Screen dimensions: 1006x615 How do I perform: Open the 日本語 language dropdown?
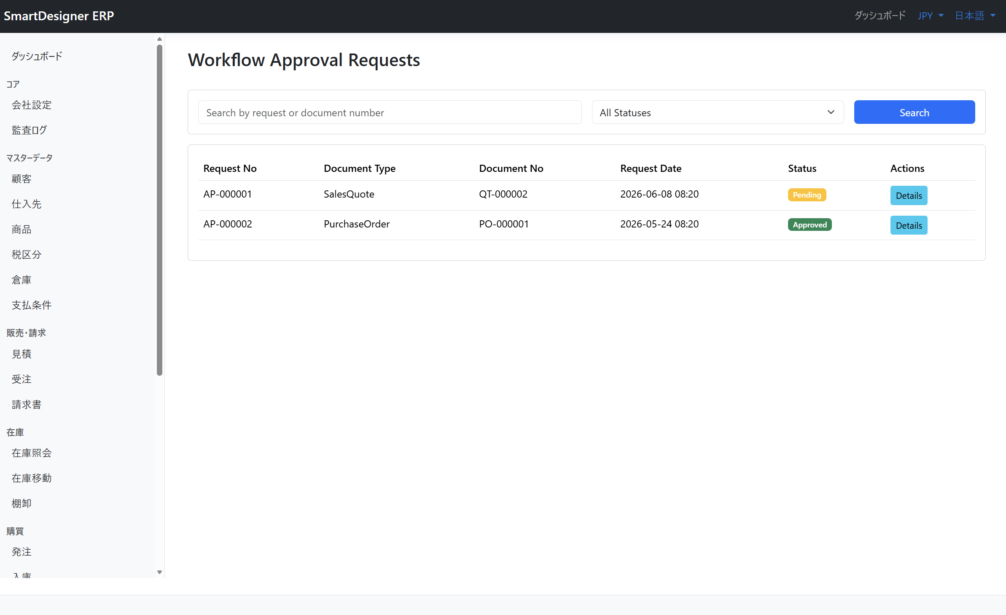pyautogui.click(x=975, y=16)
